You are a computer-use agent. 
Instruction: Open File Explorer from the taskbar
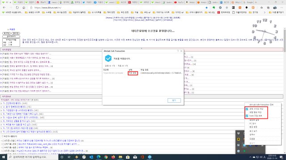coord(120,157)
